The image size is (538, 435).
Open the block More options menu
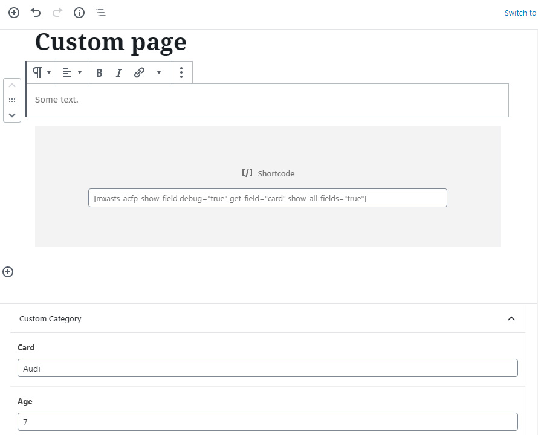pos(181,72)
